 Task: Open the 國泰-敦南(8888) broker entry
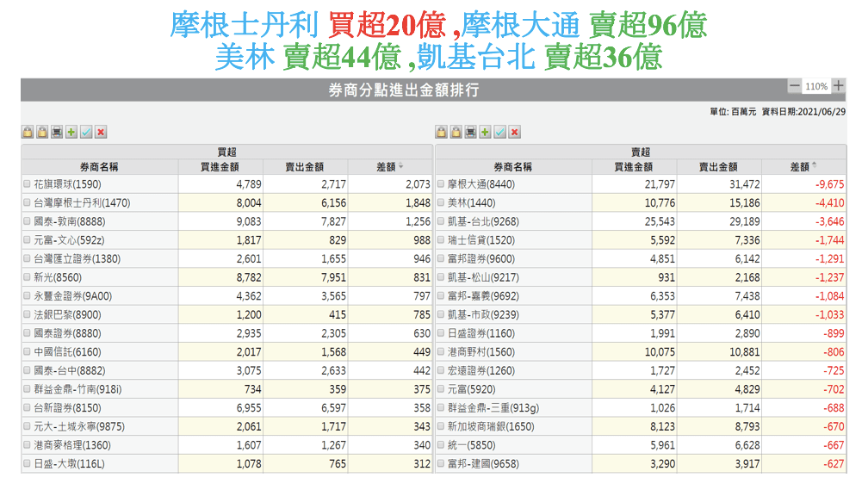click(x=66, y=222)
